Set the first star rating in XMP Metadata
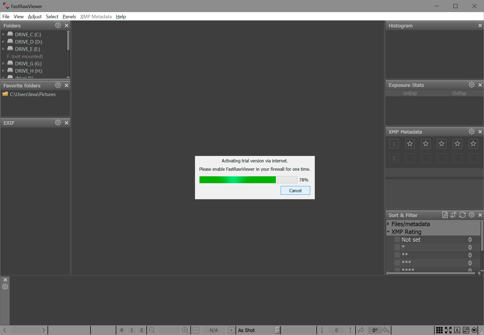The image size is (484, 335). point(410,144)
